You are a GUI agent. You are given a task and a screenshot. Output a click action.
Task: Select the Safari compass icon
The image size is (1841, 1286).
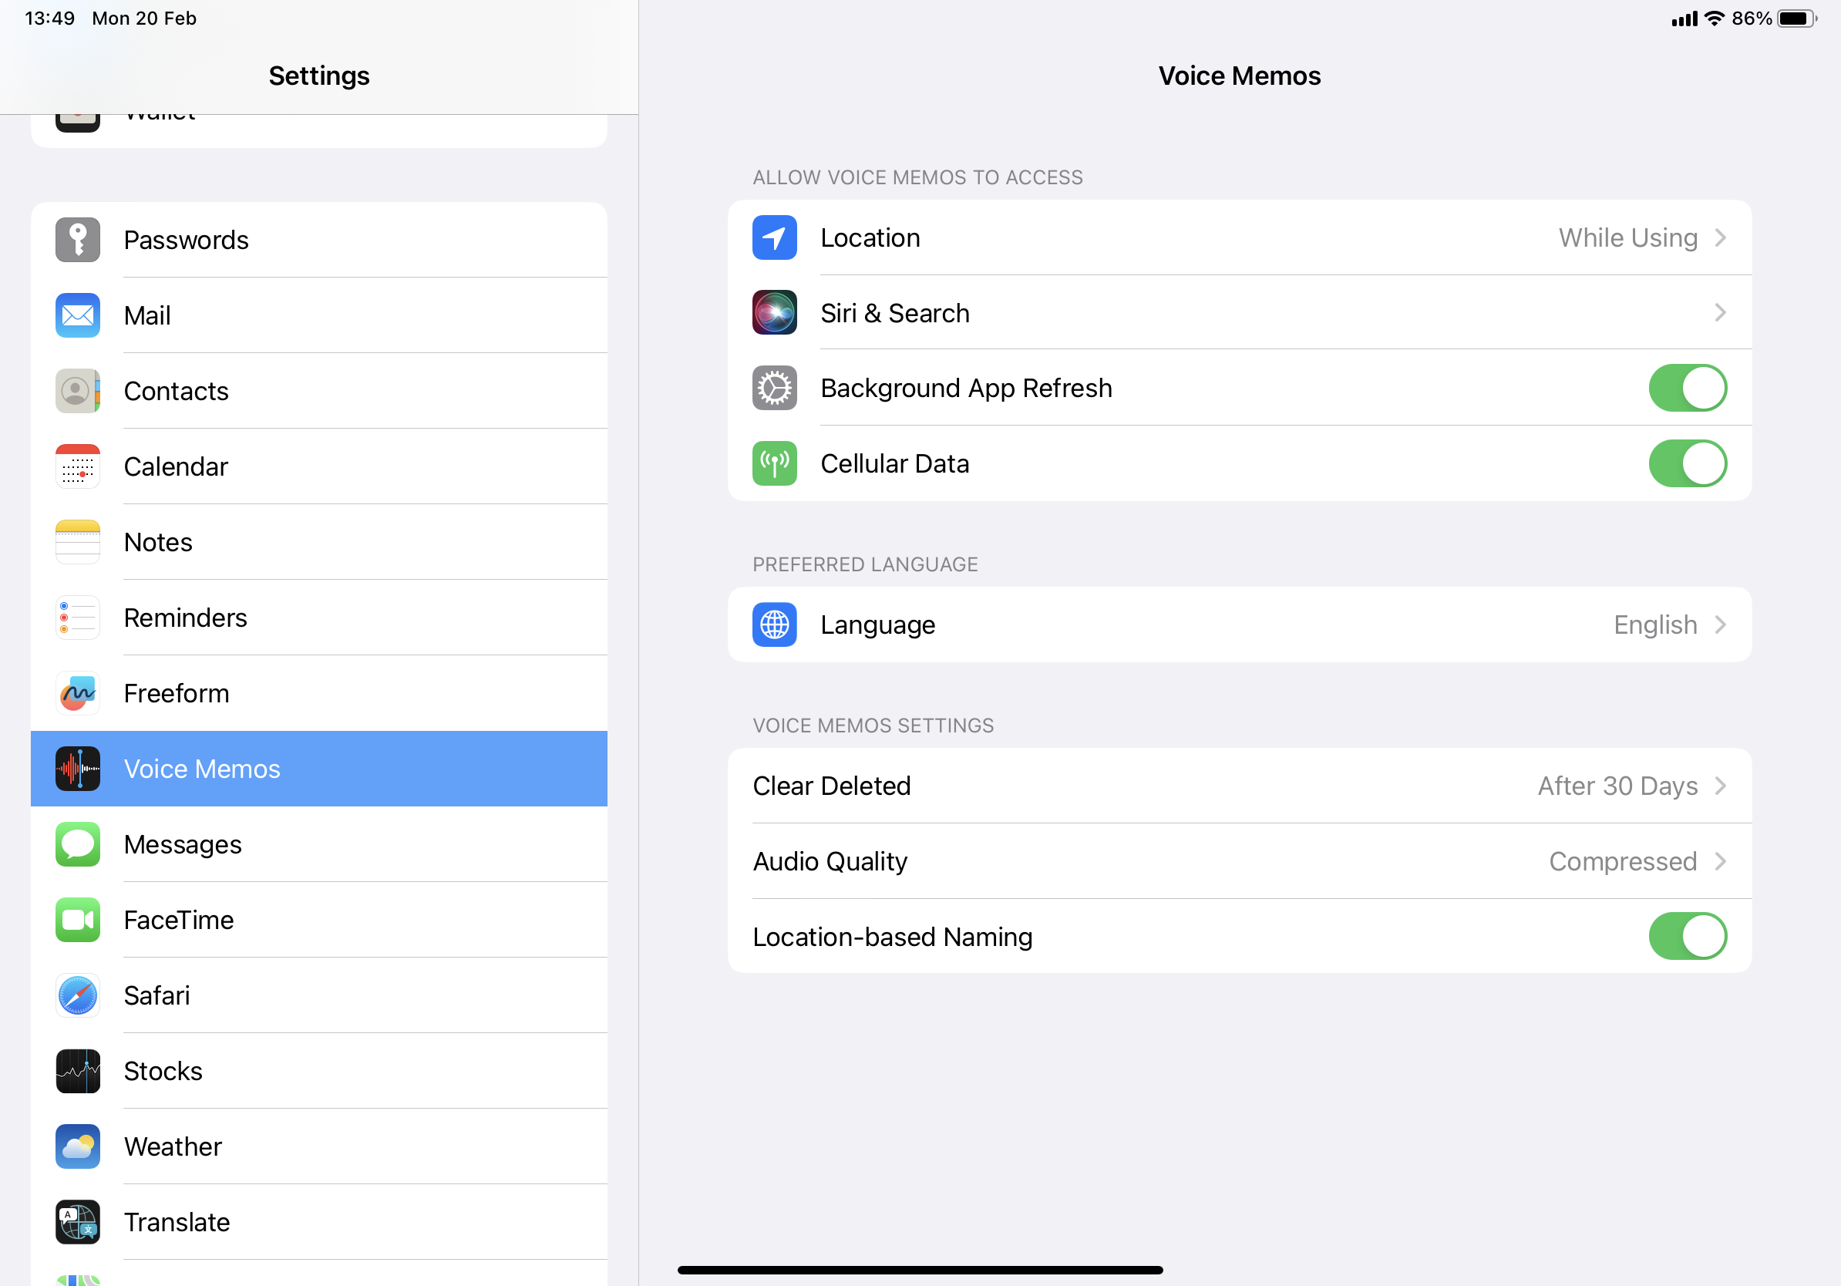pos(78,995)
